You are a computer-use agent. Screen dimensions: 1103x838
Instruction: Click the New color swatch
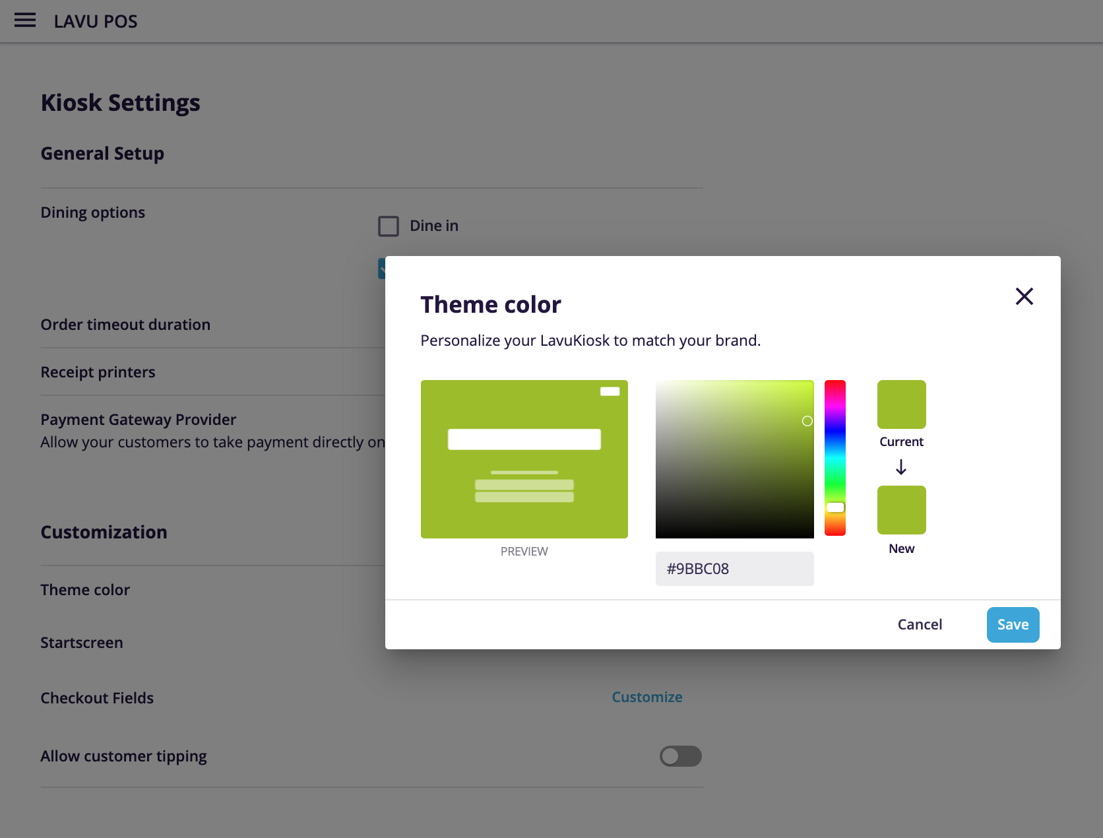(x=901, y=509)
